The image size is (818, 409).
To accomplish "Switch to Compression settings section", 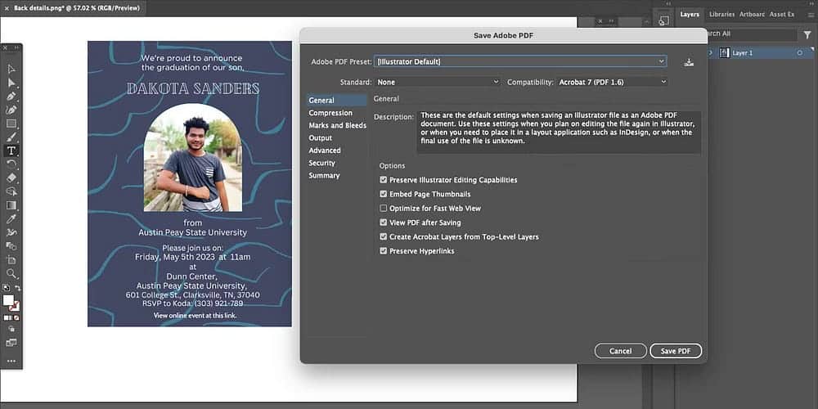I will pyautogui.click(x=330, y=113).
